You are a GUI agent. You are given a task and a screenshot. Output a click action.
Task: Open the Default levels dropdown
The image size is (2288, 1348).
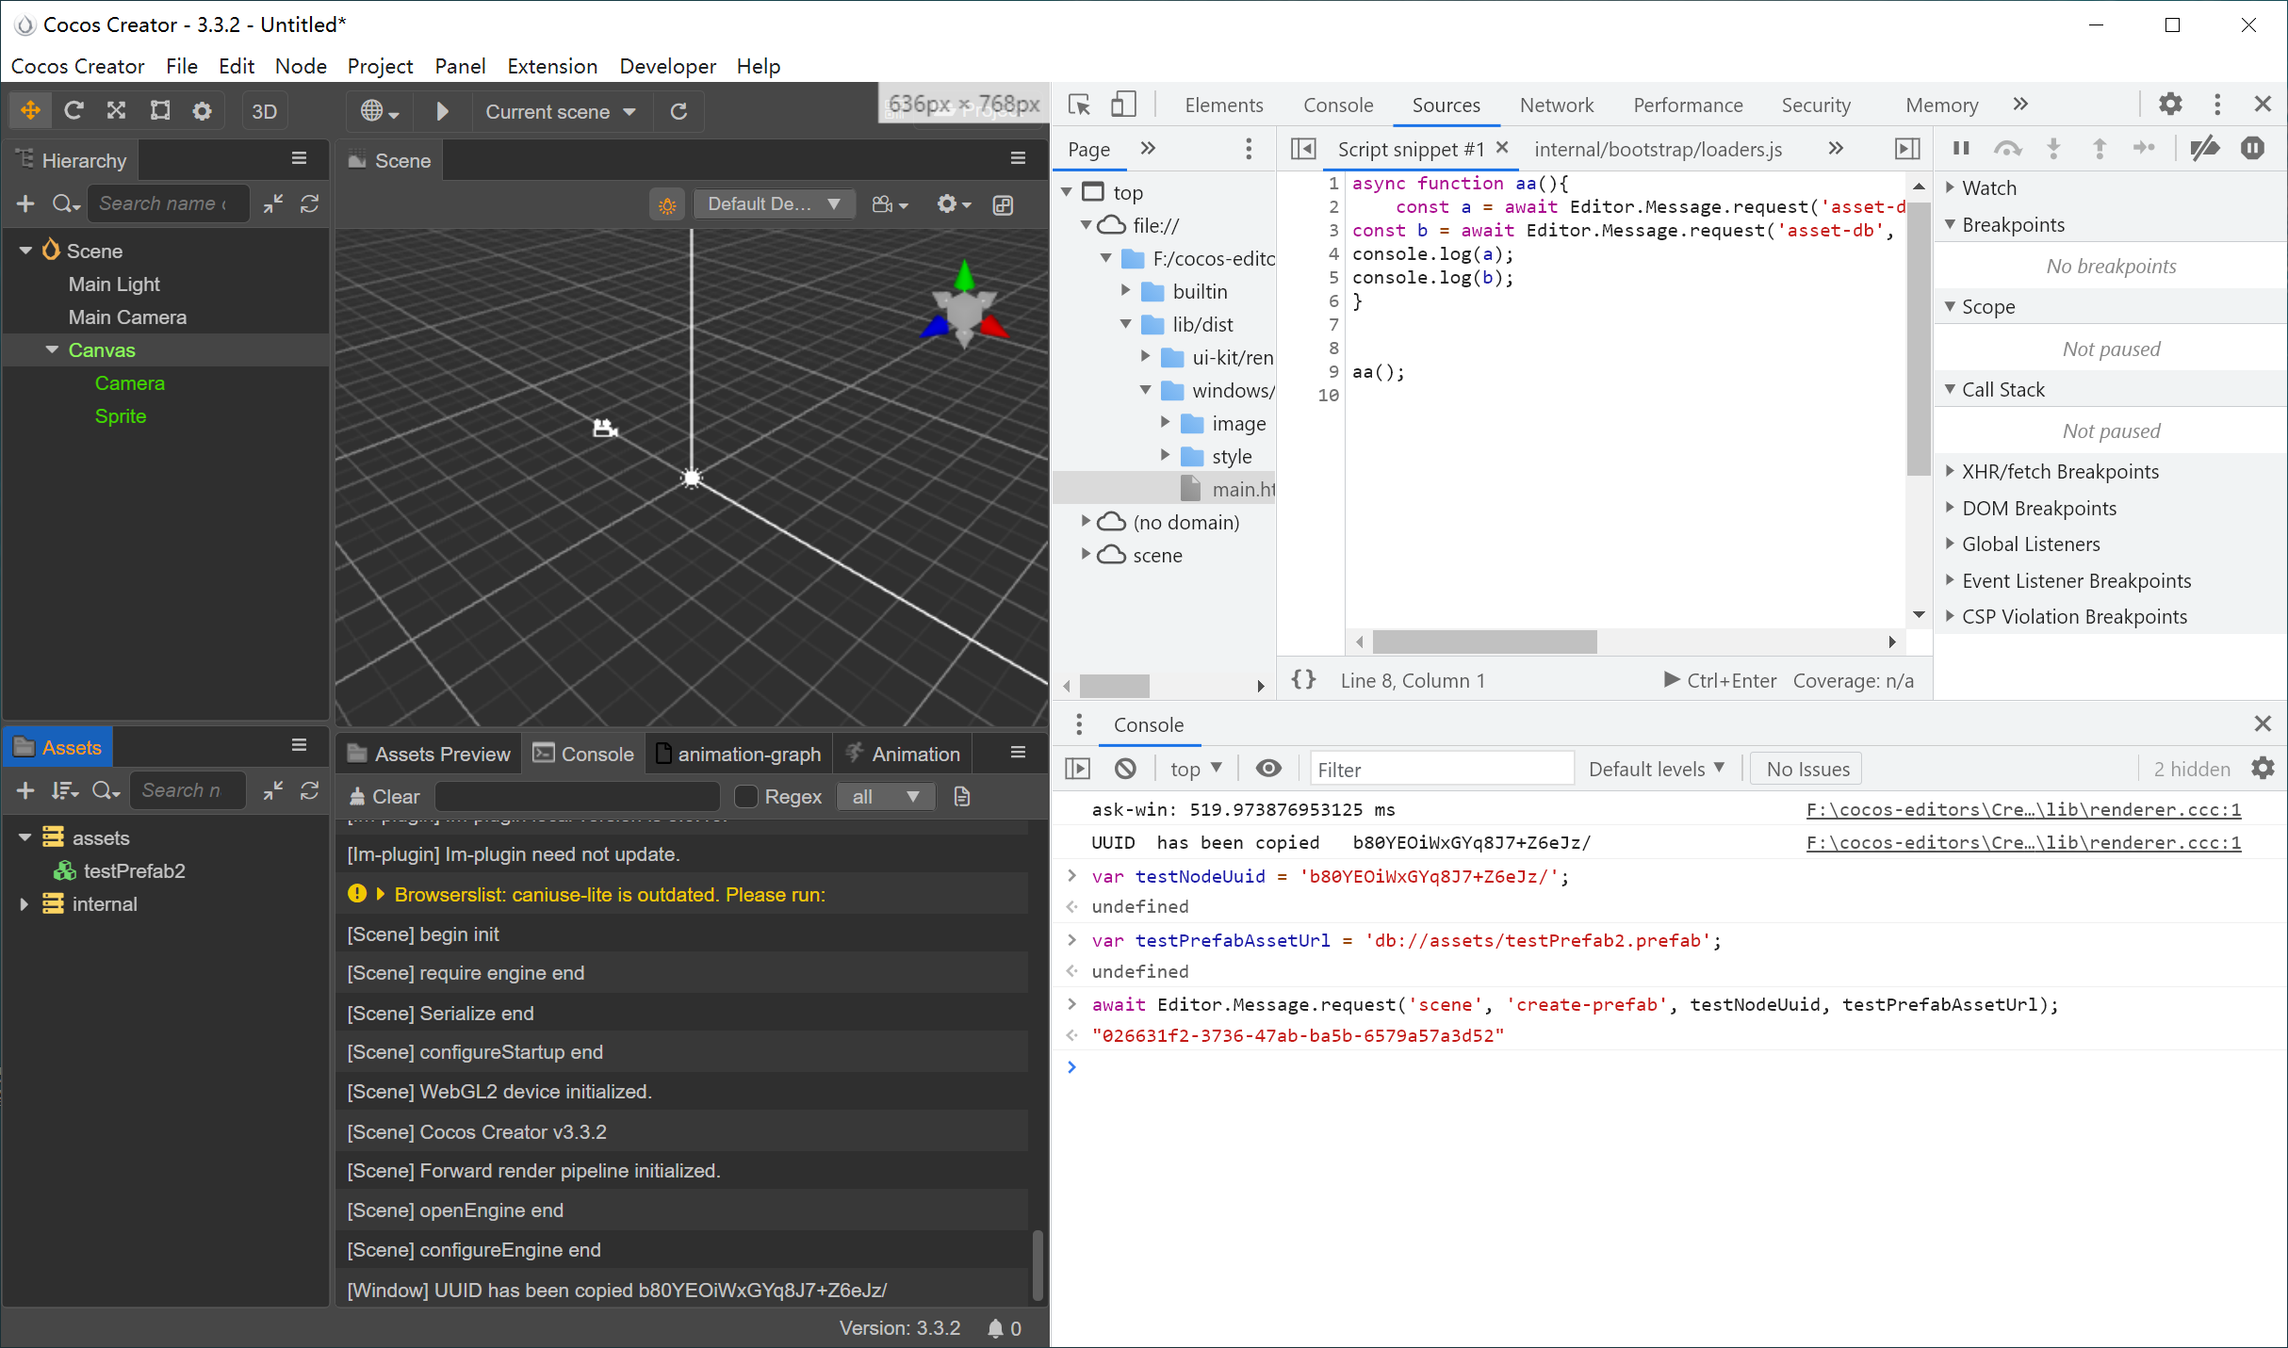1657,769
